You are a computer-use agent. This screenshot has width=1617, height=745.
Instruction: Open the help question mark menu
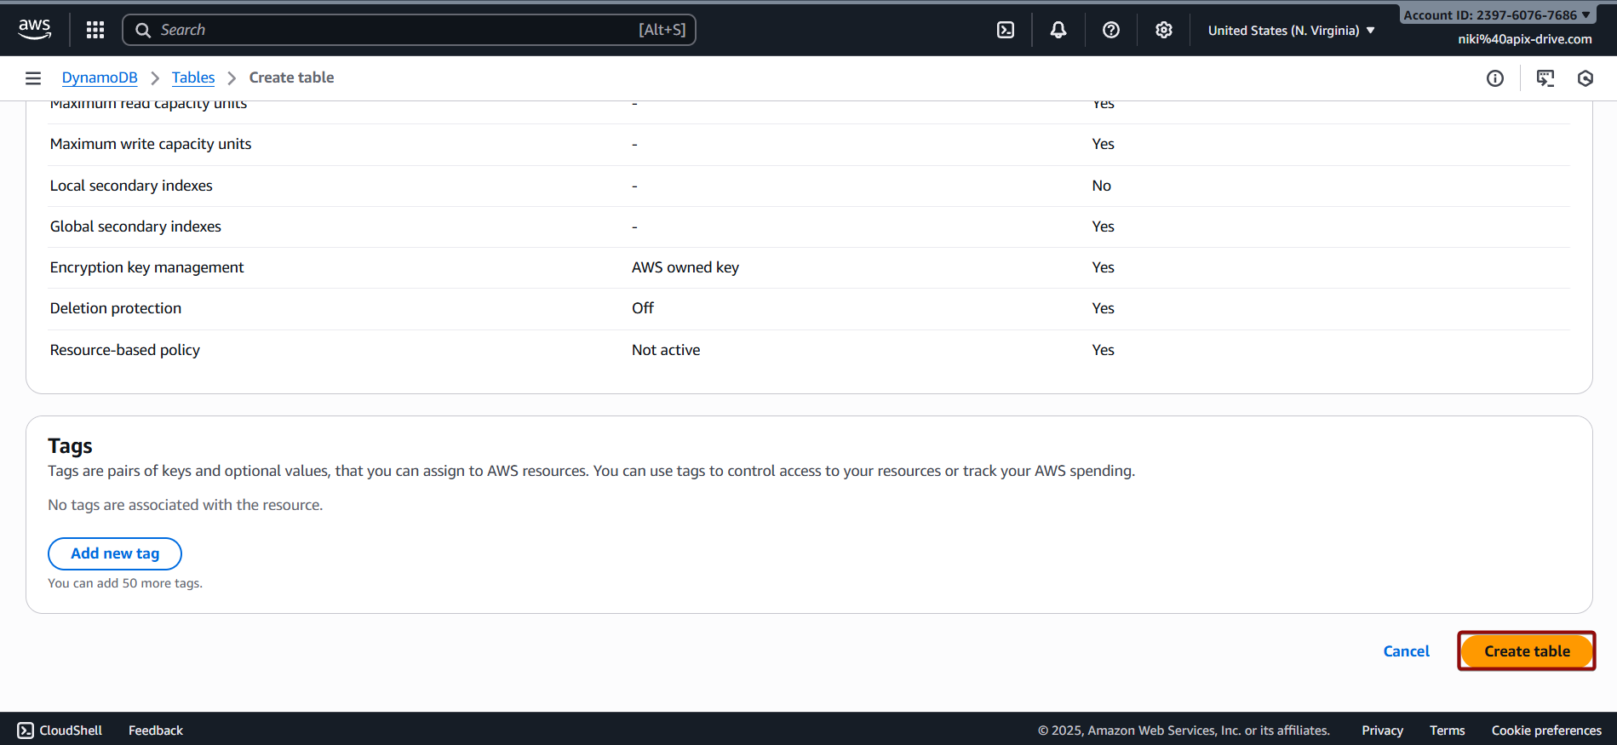1111,30
